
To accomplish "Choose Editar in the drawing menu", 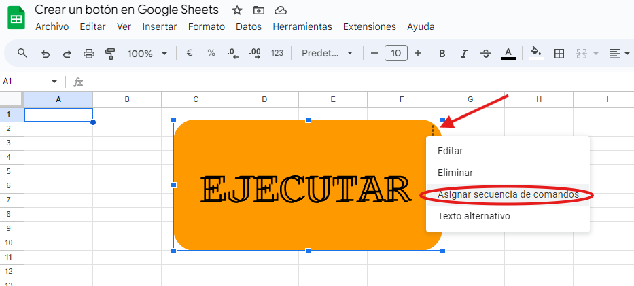I will pos(508,151).
